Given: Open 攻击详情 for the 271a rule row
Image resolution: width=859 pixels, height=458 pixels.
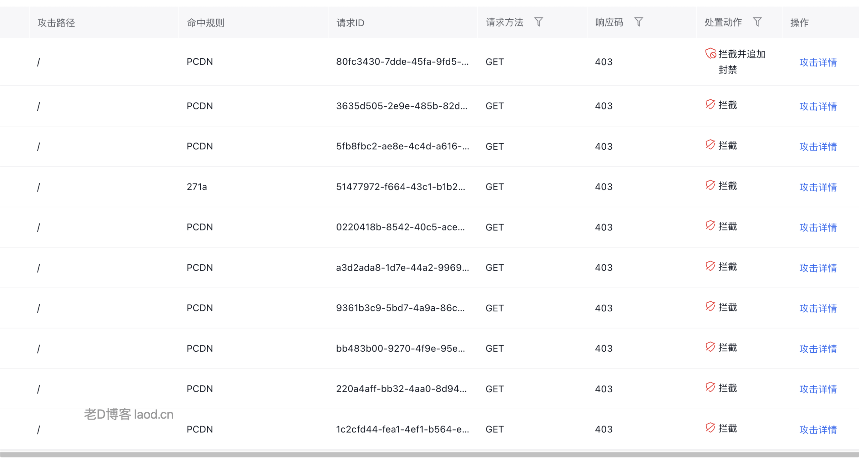Looking at the screenshot, I should [818, 187].
